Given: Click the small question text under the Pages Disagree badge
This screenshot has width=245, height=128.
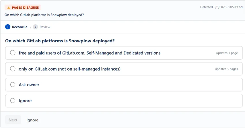Looking at the screenshot, I should [44, 15].
